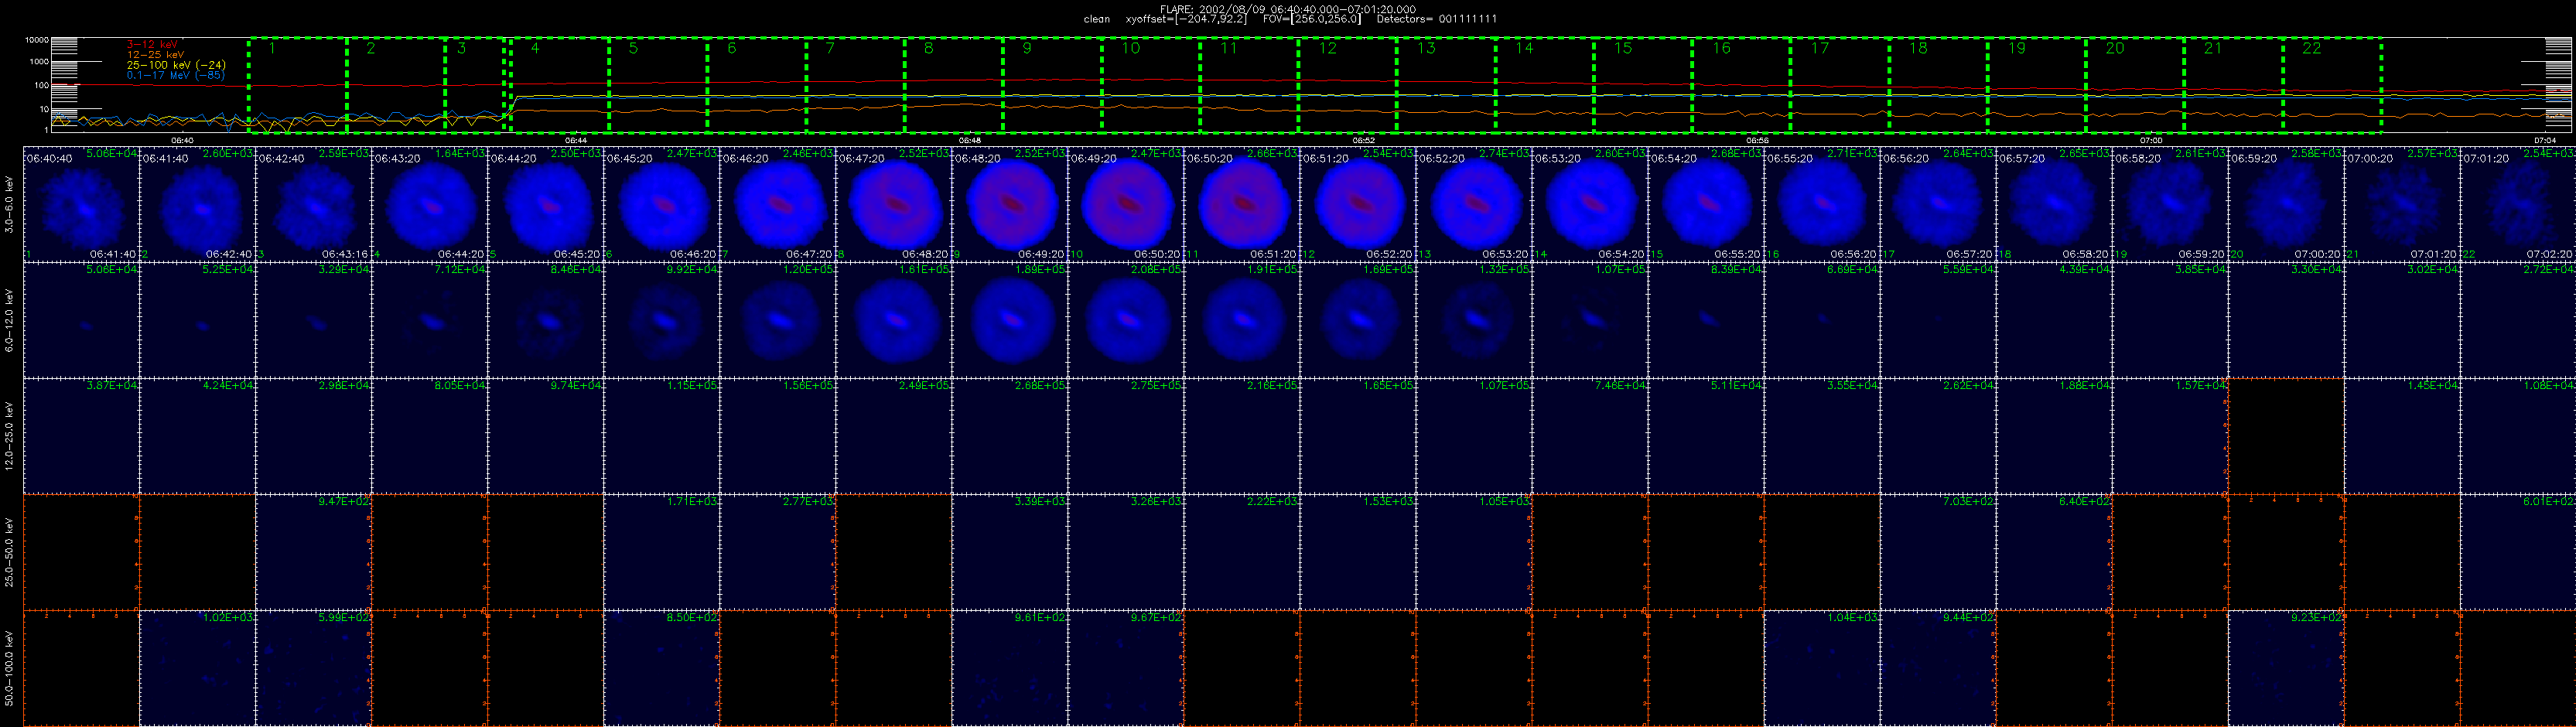Click the red "3-12 keV" legend entry
The image size is (2576, 727).
point(151,45)
